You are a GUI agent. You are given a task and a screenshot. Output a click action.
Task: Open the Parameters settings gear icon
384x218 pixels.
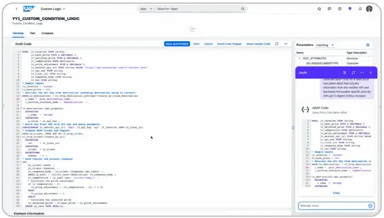[367, 45]
